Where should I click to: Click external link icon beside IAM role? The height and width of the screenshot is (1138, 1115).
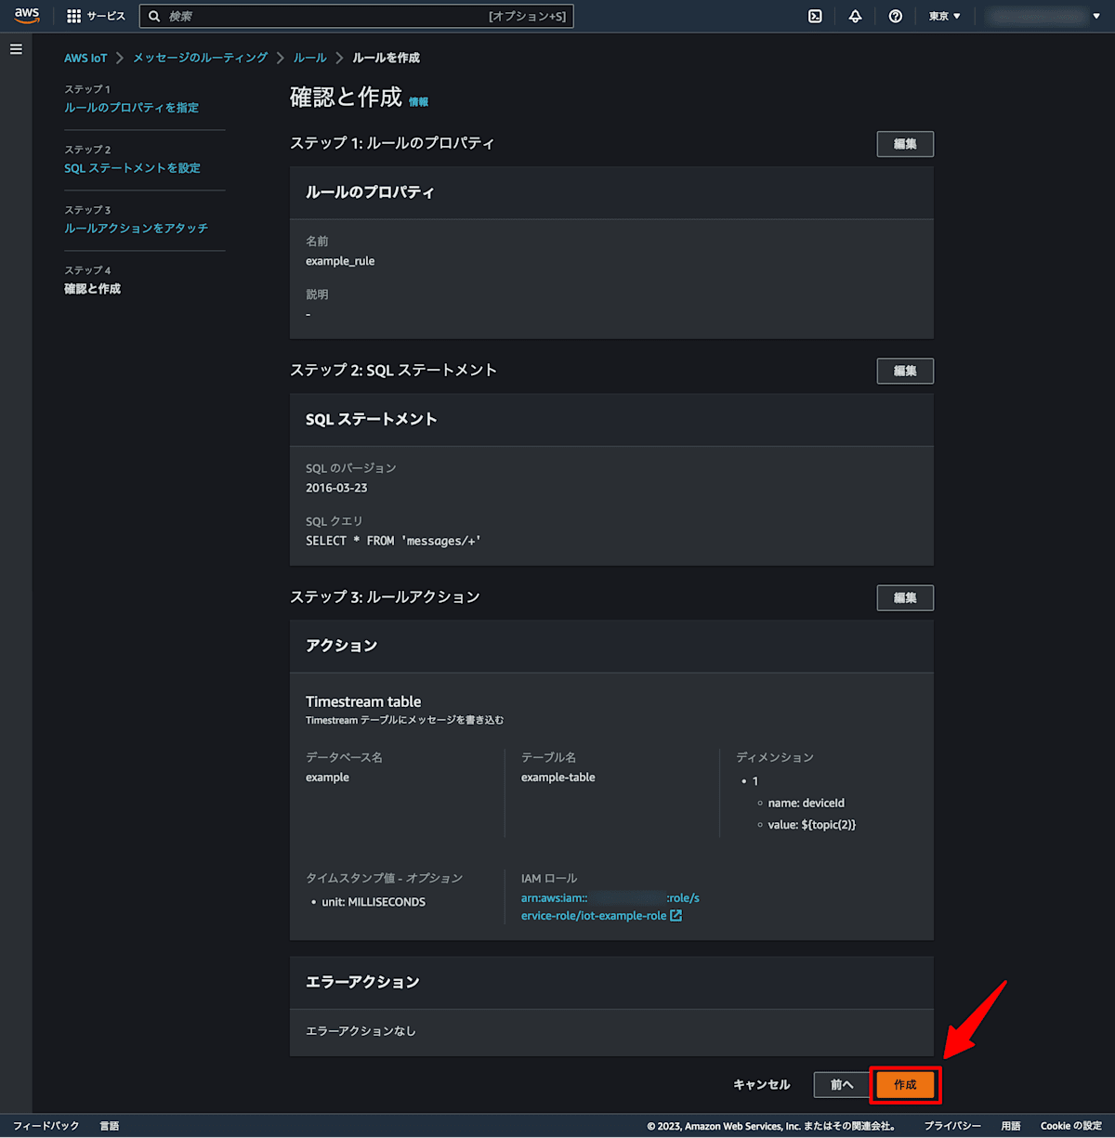pos(676,916)
